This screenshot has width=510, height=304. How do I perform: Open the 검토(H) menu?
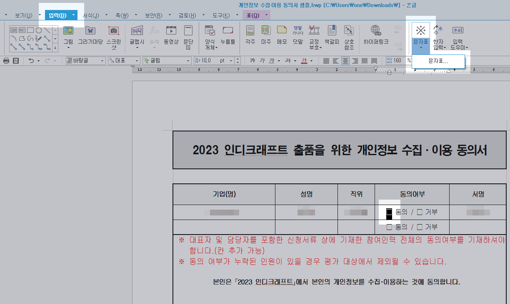187,15
